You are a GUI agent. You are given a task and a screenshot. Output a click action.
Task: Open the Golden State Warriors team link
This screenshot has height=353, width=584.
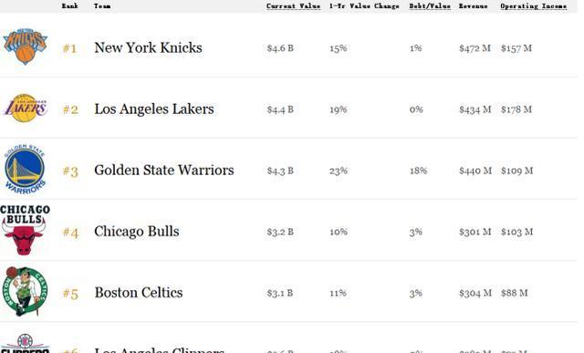164,171
